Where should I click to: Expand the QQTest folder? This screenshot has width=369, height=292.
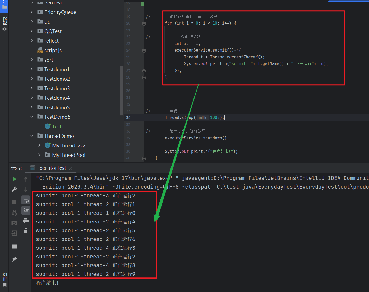(x=32, y=31)
